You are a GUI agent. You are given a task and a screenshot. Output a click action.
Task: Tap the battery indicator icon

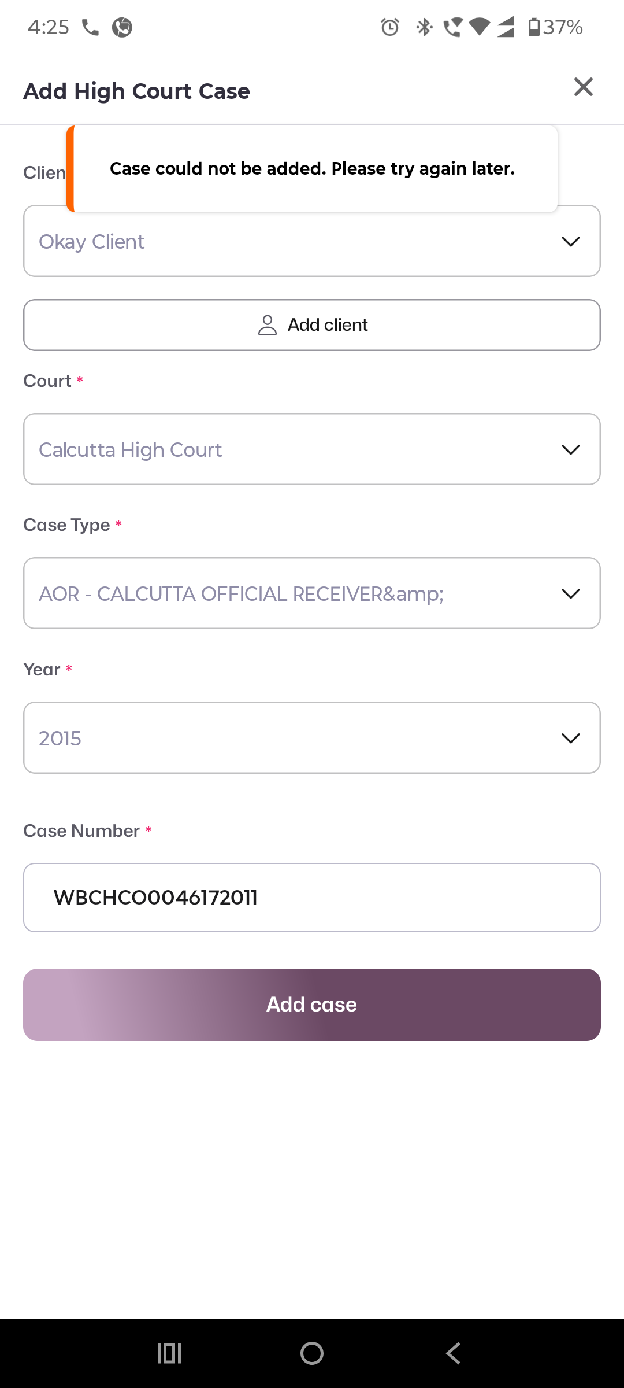[534, 27]
